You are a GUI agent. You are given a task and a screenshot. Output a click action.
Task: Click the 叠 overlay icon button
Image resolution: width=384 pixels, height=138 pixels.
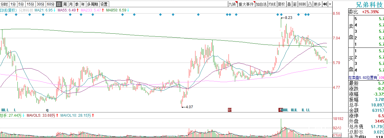click(x=289, y=4)
